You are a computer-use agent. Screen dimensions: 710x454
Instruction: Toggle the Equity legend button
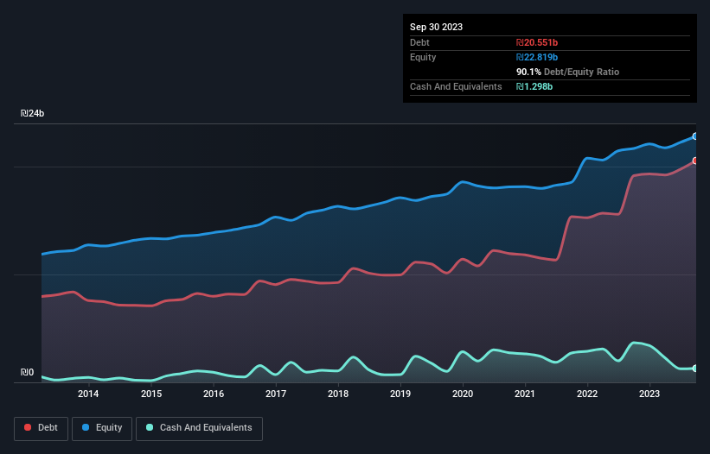coord(102,428)
